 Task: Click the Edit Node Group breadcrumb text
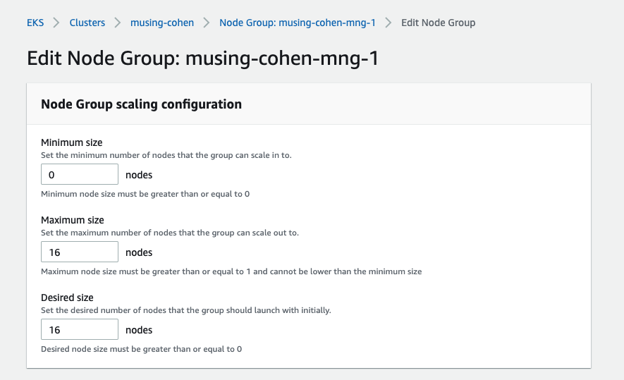click(x=438, y=23)
